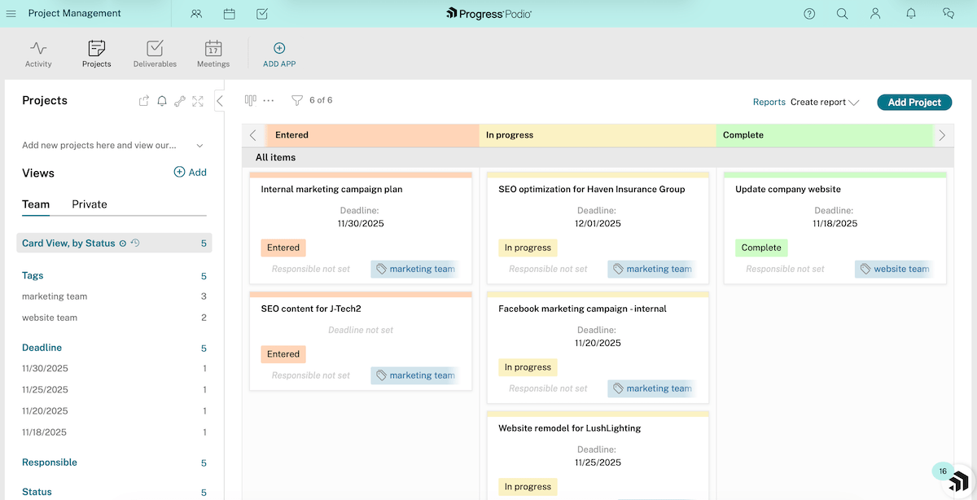Open the Activity app icon
Image resolution: width=977 pixels, height=500 pixels.
coord(38,49)
